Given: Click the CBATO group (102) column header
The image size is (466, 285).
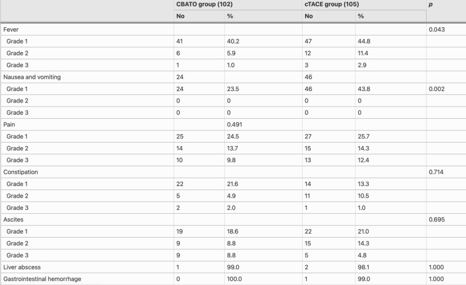Looking at the screenshot, I should 205,4.
